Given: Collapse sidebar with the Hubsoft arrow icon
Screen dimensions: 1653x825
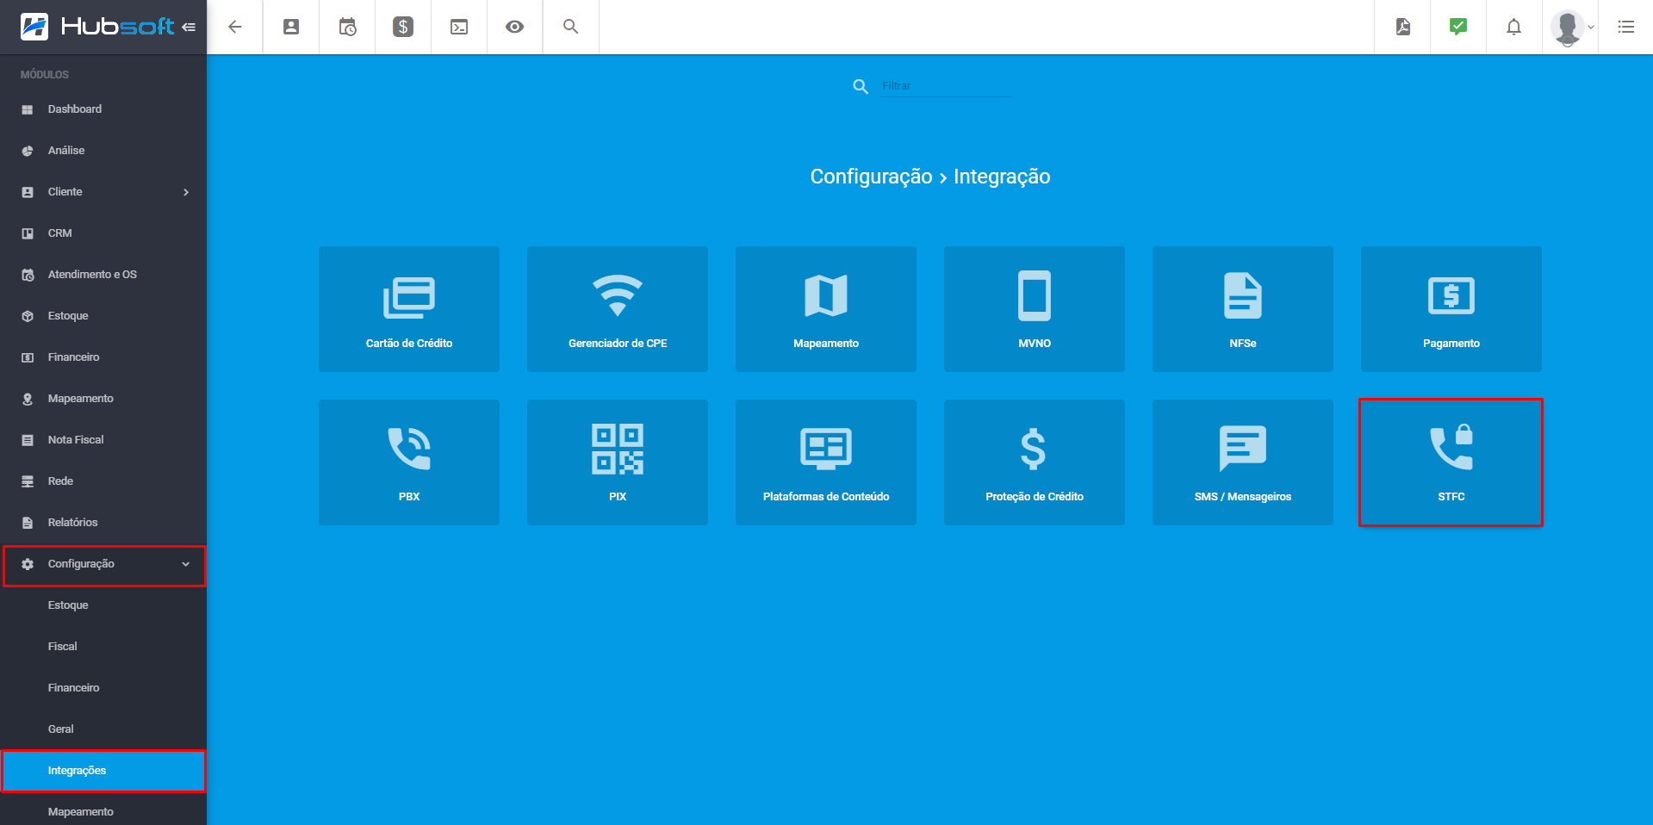Looking at the screenshot, I should coord(189,28).
